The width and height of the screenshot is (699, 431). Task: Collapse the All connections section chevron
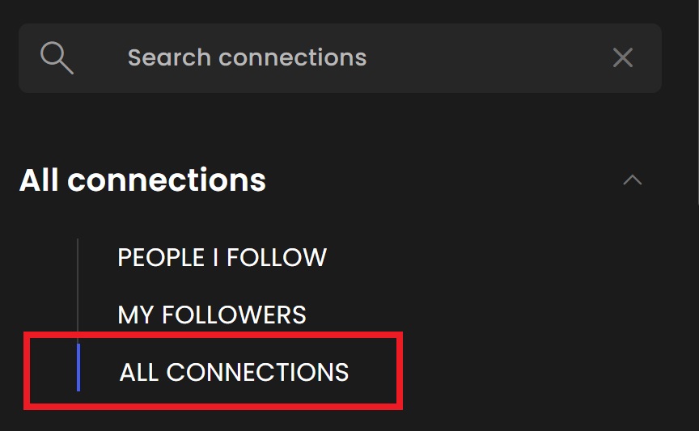pyautogui.click(x=632, y=180)
